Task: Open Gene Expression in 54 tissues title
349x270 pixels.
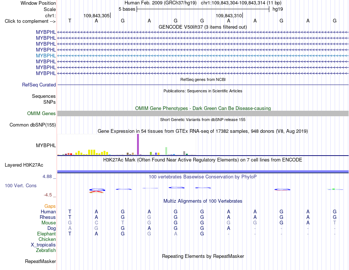Action: tap(203, 131)
